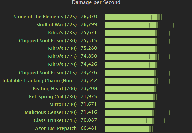192x133 pixels.
Task: Click the Azor_BM_Prepatch baseline label
Action: pyautogui.click(x=56, y=128)
